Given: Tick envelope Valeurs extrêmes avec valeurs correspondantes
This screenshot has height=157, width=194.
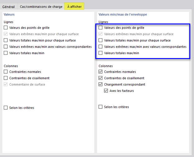Looking at the screenshot, I should tap(101, 47).
